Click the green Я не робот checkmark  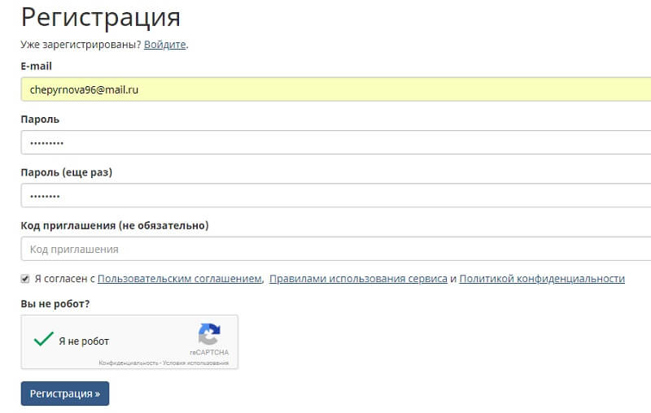[x=44, y=339]
